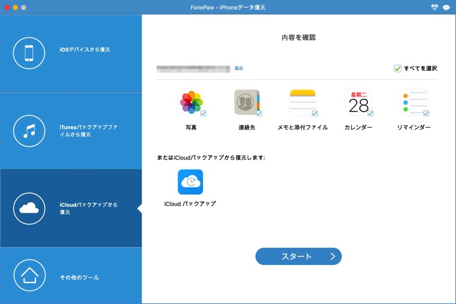
Task: Click the 退出 sign-out link
Action: 239,68
